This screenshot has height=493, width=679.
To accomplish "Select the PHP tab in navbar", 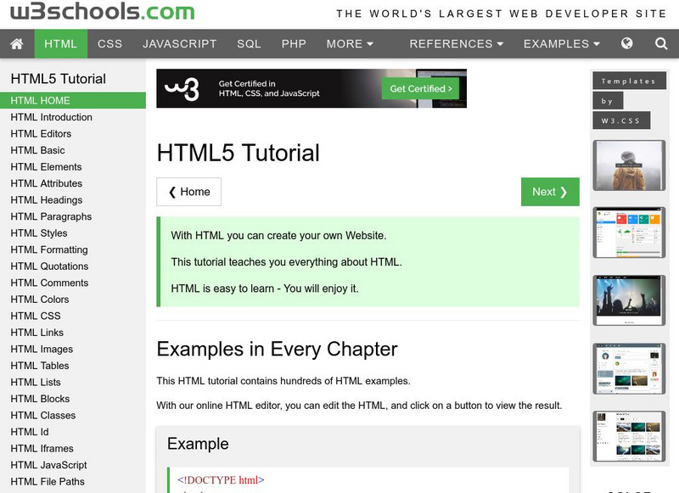I will pyautogui.click(x=294, y=44).
